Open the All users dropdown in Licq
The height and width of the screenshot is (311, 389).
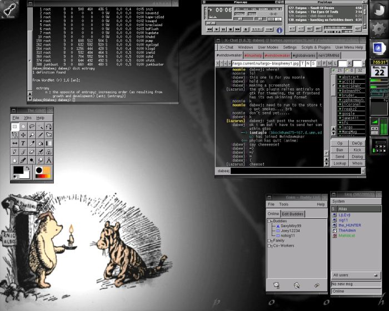356,275
